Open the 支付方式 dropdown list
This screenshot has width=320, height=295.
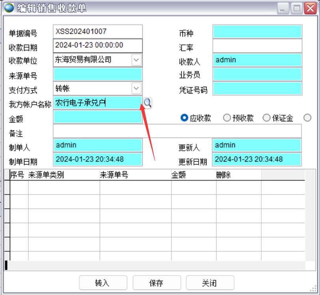(x=136, y=88)
